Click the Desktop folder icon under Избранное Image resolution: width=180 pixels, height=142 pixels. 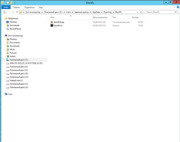coord(7,22)
